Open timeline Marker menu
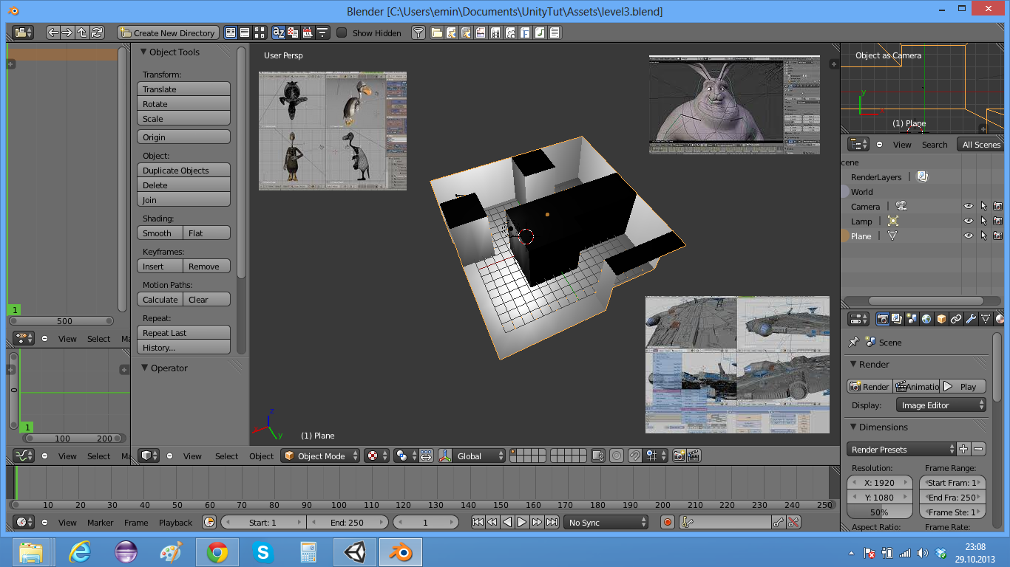 pos(100,522)
